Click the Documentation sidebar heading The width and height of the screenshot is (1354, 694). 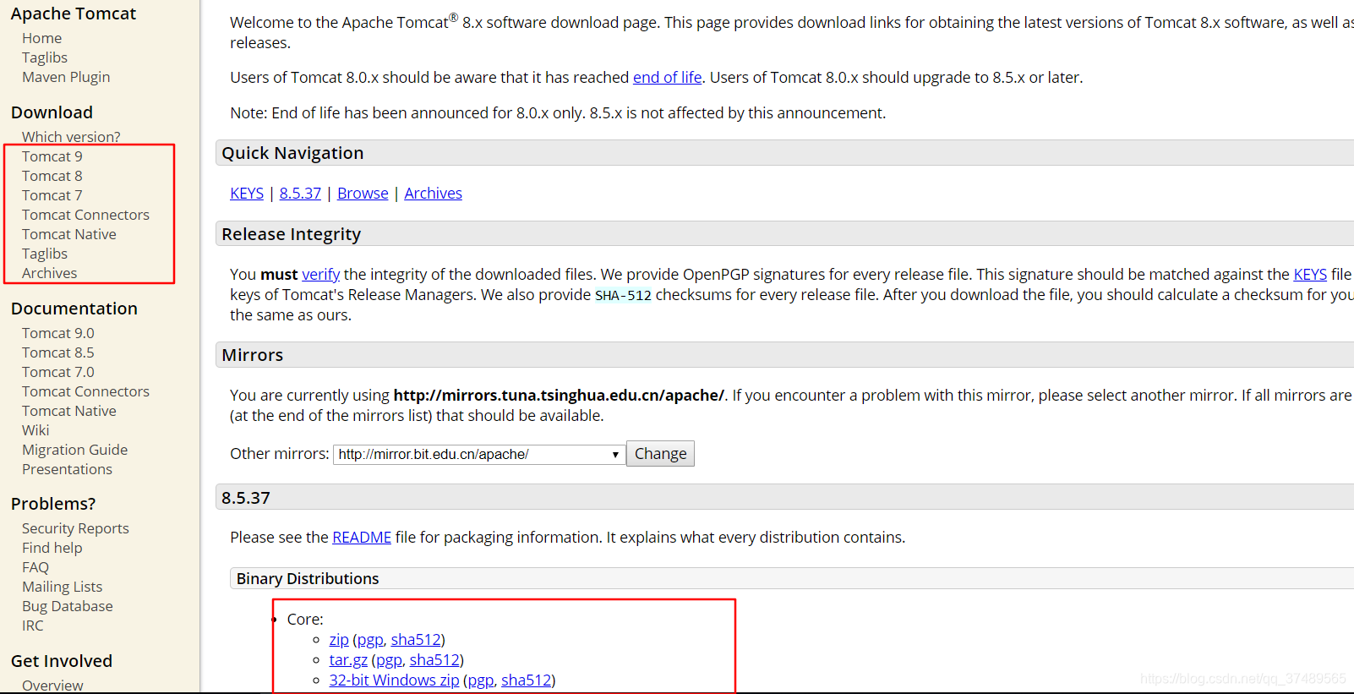tap(74, 309)
